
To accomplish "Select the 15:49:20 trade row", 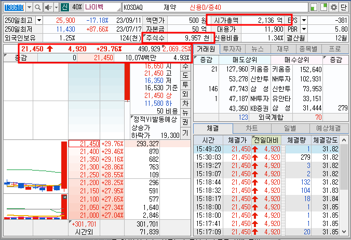I will (266, 149).
